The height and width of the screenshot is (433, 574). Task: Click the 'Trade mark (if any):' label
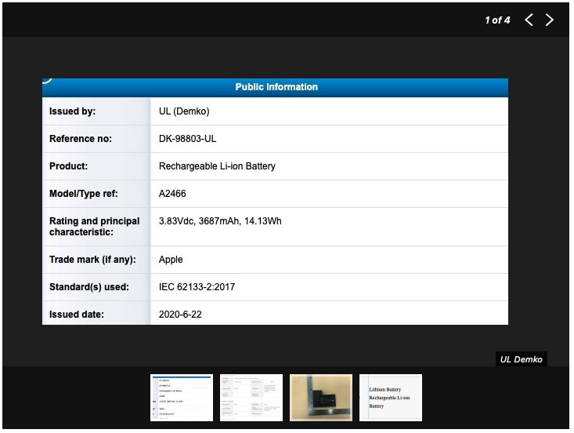click(92, 260)
